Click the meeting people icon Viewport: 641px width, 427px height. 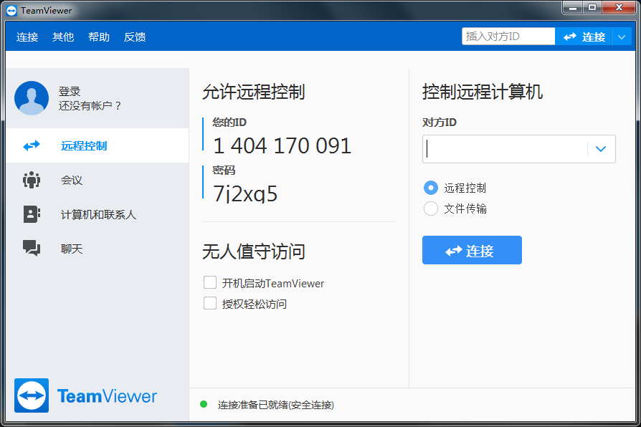point(32,180)
